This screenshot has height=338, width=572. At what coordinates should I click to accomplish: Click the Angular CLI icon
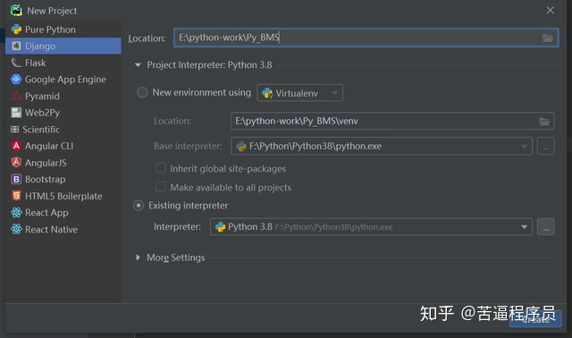pyautogui.click(x=16, y=146)
